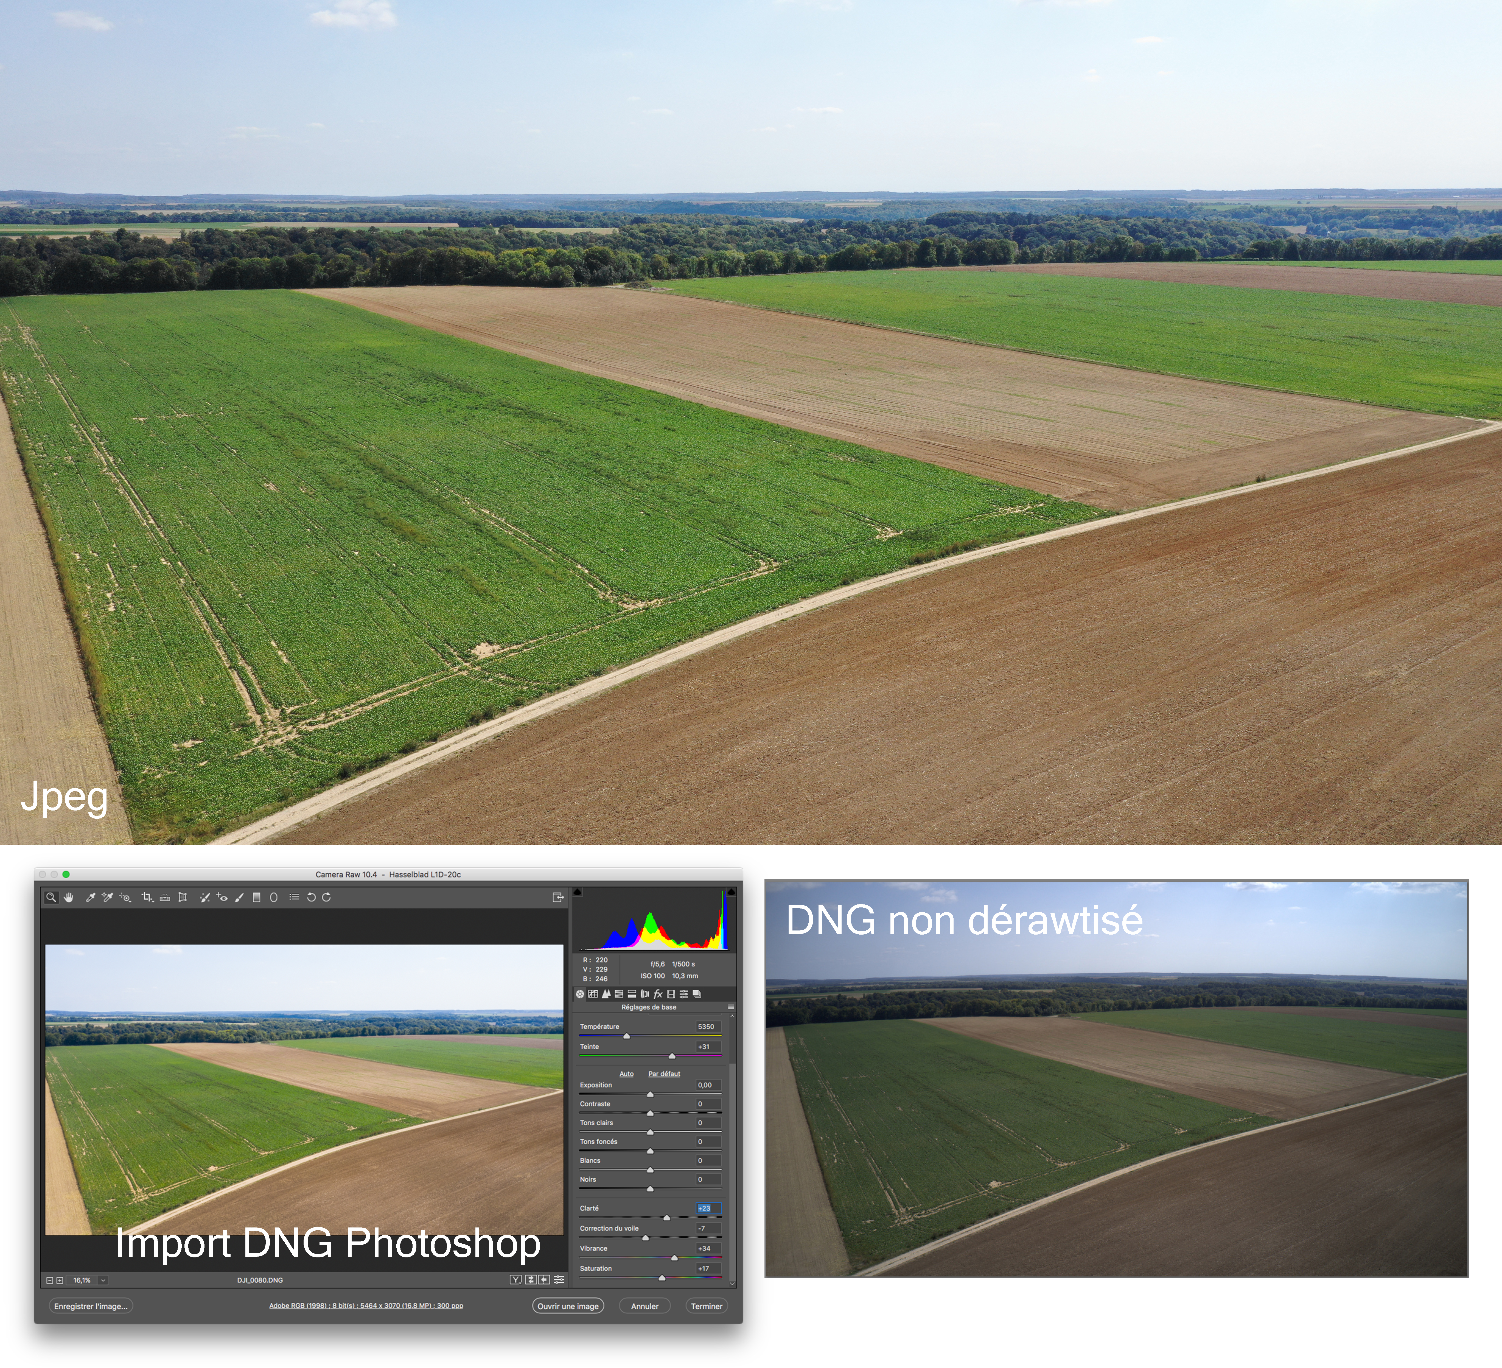1502x1368 pixels.
Task: Click the Teinte slider handle
Action: (x=672, y=1056)
